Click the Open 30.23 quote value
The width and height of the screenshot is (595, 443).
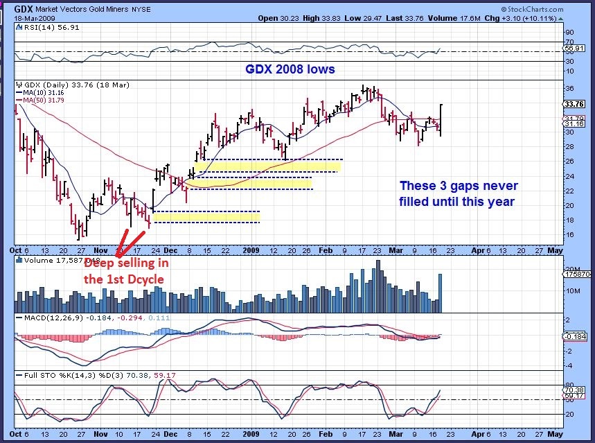[278, 18]
